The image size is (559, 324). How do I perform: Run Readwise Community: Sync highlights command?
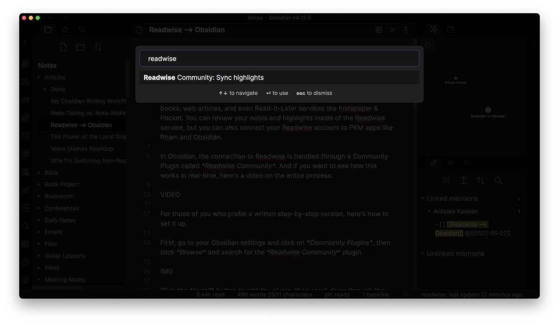point(279,78)
